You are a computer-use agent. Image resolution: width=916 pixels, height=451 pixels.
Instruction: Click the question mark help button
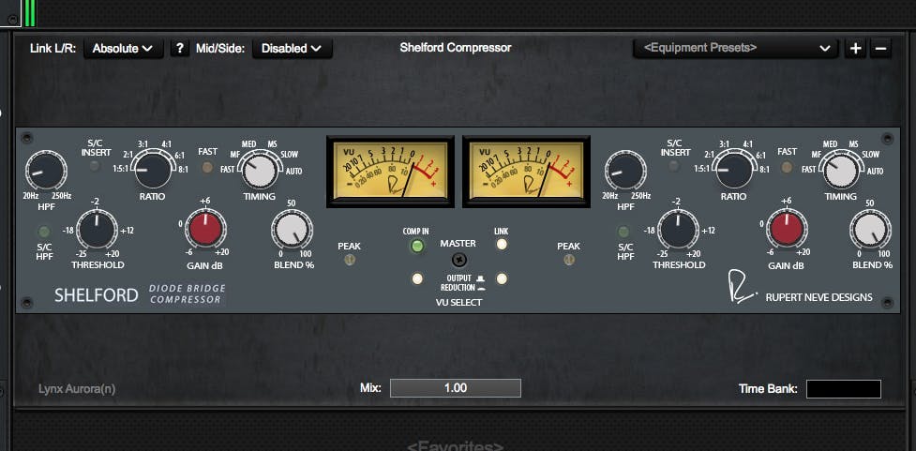[x=180, y=49]
